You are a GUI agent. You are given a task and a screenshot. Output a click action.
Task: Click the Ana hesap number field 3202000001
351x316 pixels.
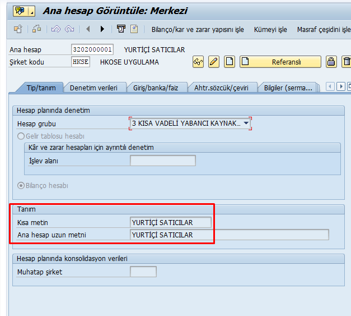pos(92,49)
